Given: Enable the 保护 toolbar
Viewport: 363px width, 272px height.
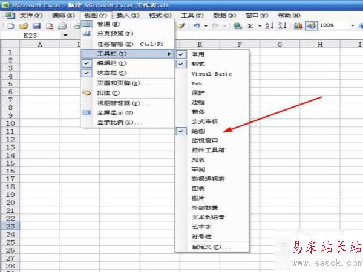Looking at the screenshot, I should pyautogui.click(x=212, y=92).
